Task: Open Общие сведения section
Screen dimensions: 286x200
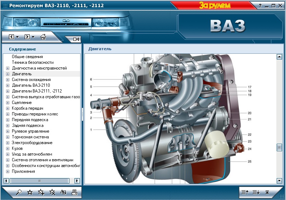Action: (27, 57)
